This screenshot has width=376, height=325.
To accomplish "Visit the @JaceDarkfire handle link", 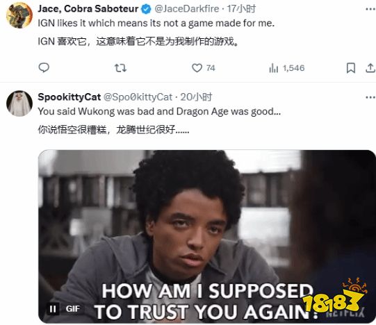I will (x=187, y=9).
